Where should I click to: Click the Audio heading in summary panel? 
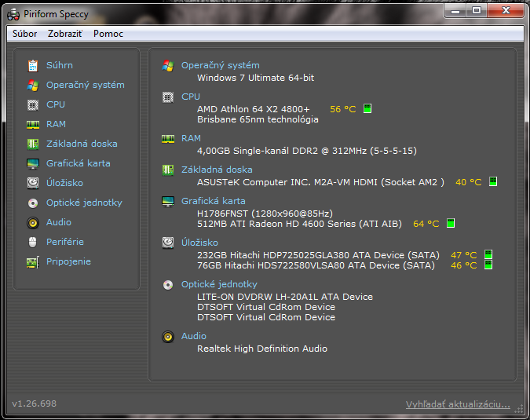[194, 336]
